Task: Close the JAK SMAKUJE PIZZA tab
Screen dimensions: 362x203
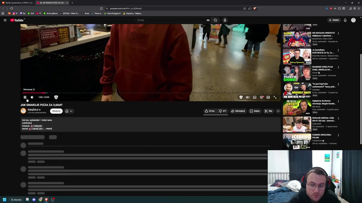Action: [67, 3]
